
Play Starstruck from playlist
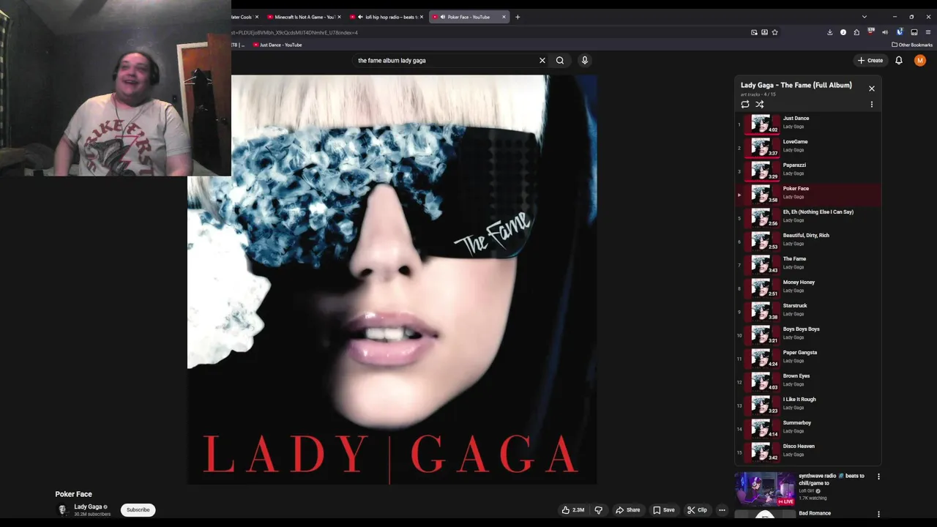[x=808, y=310]
